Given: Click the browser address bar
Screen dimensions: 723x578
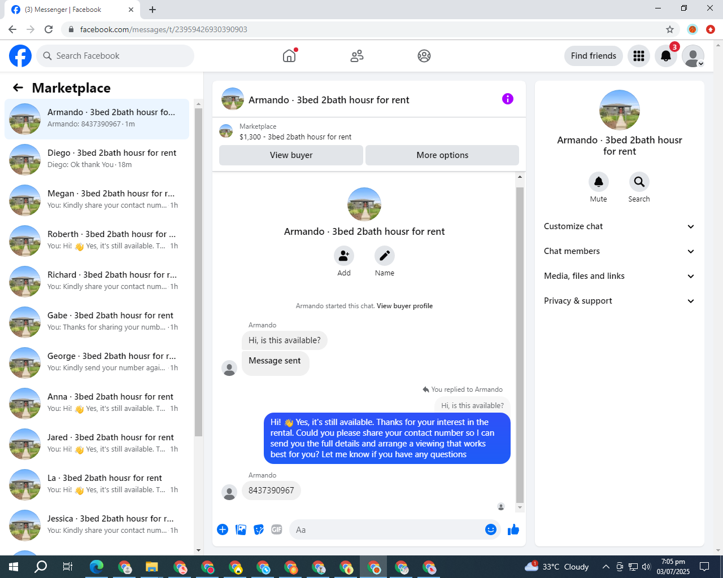Looking at the screenshot, I should coord(361,29).
